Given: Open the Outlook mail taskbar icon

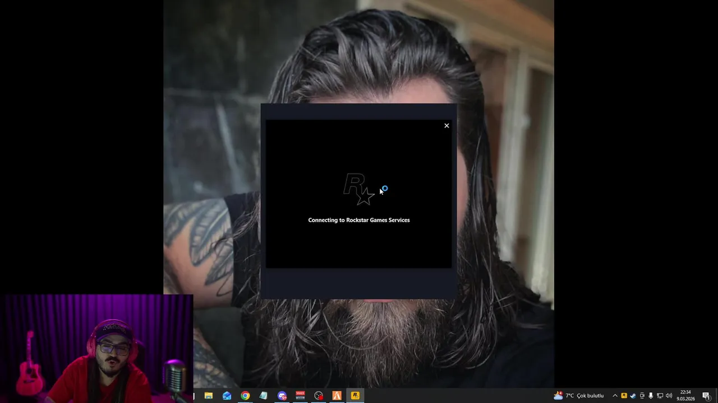Looking at the screenshot, I should coord(227,396).
